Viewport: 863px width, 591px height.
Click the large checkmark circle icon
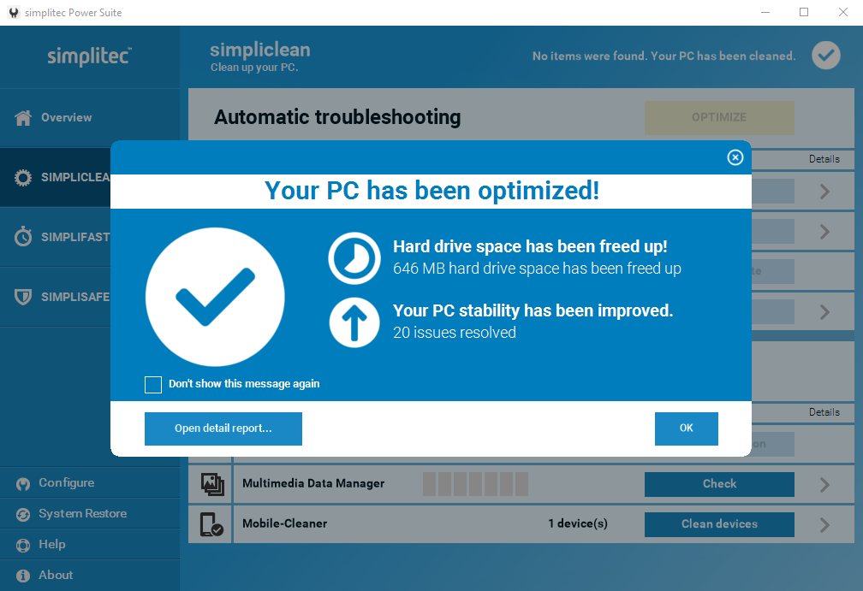tap(215, 297)
